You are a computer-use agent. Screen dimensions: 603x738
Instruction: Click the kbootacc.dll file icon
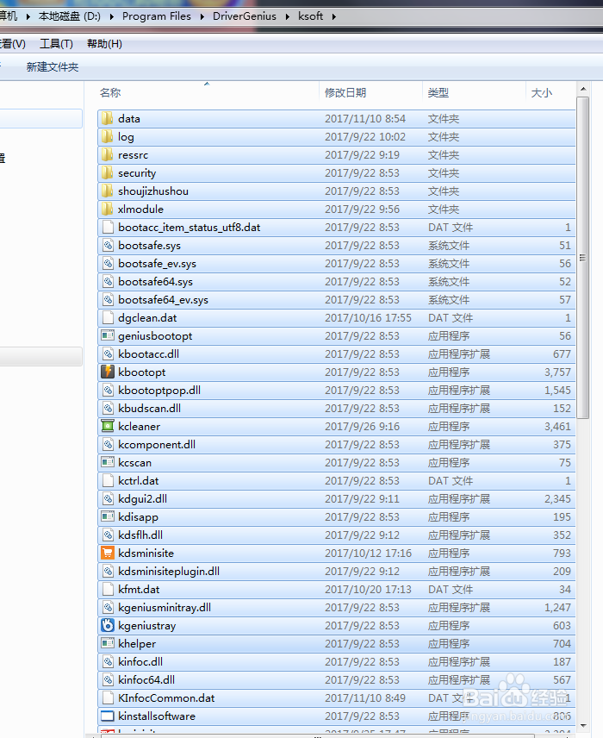(x=108, y=354)
